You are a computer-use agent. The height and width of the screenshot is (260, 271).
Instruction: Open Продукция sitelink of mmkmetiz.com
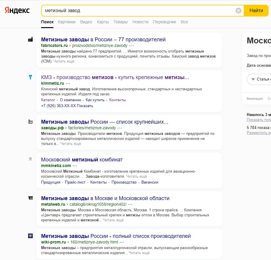[51, 182]
